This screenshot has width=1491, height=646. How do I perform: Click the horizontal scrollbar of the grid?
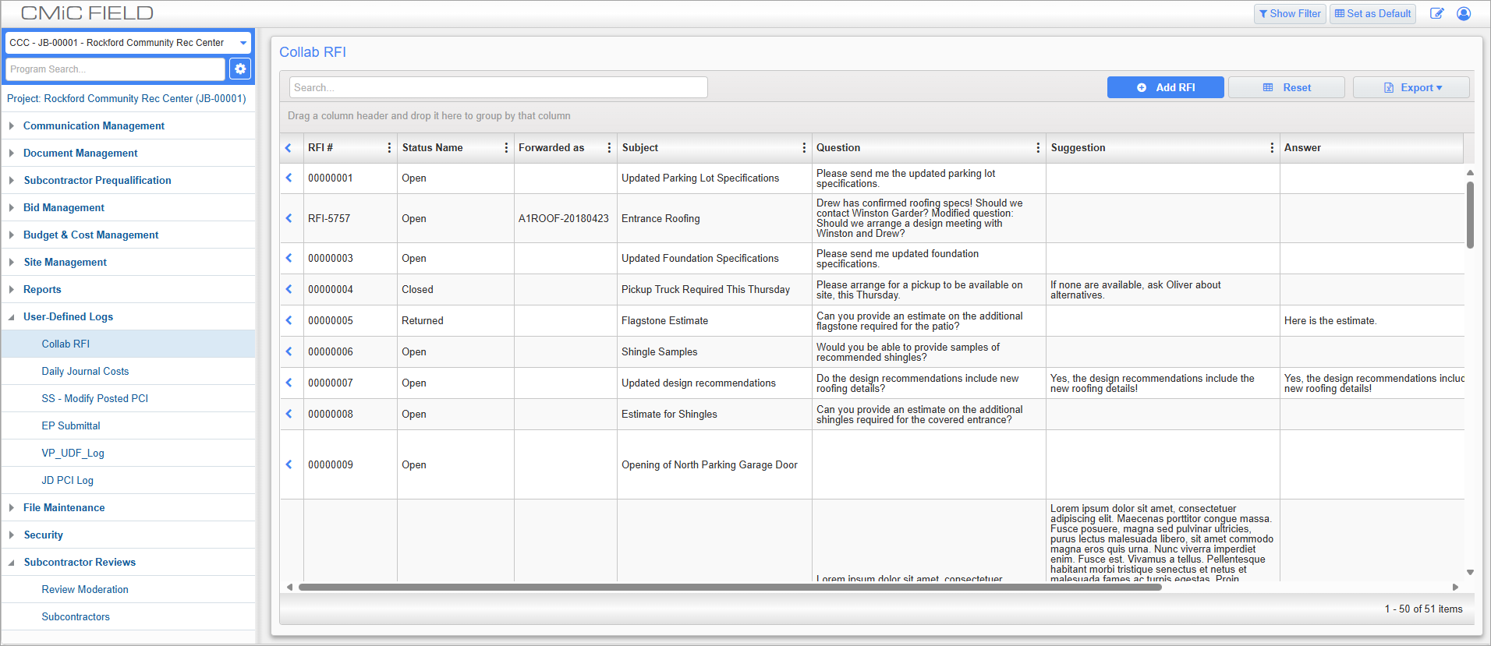[x=730, y=587]
